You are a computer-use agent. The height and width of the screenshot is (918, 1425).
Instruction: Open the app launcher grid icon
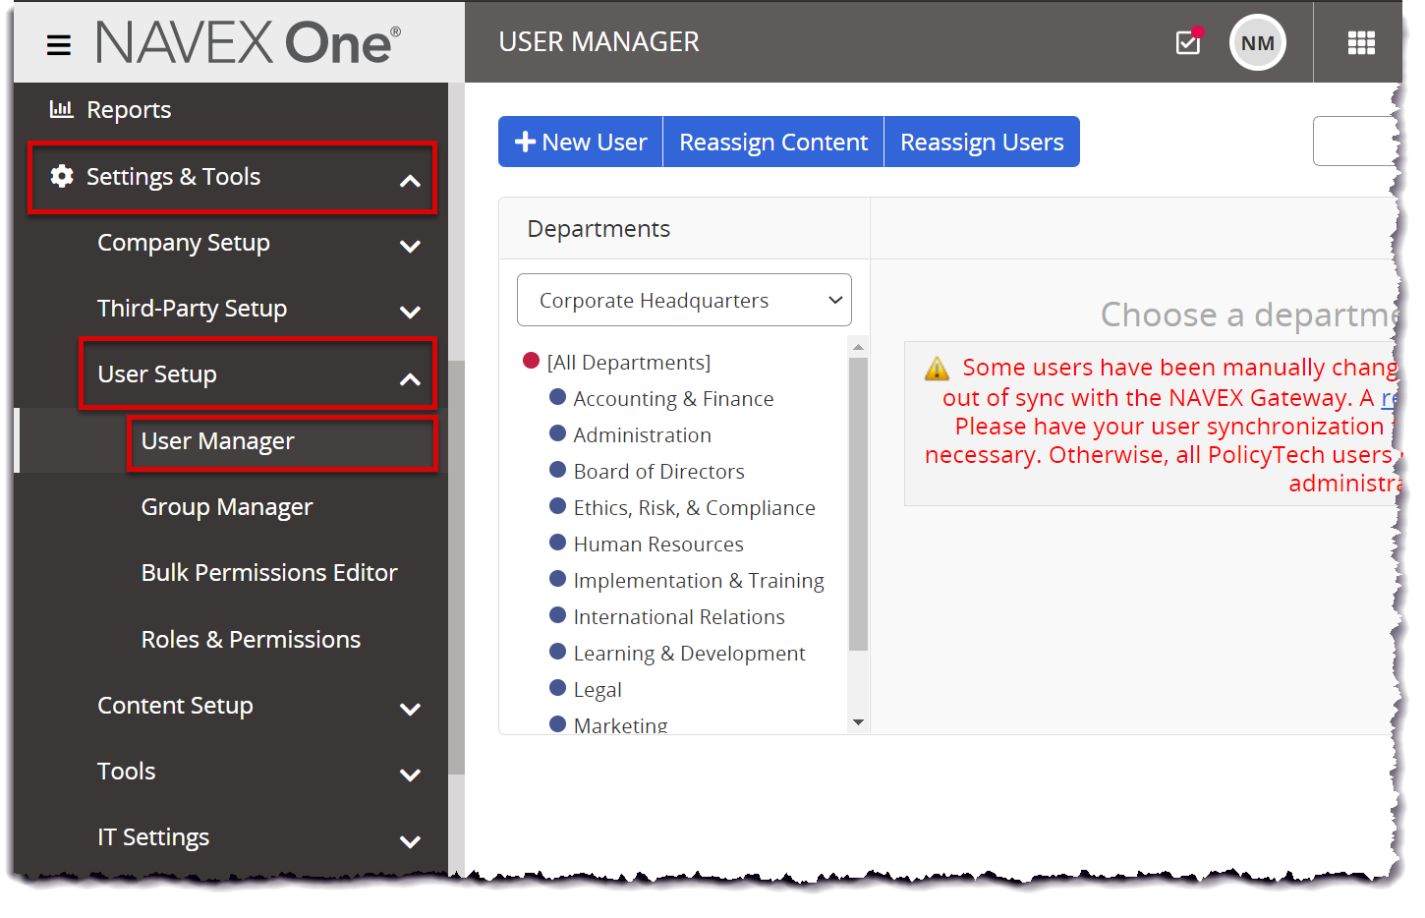pyautogui.click(x=1361, y=42)
